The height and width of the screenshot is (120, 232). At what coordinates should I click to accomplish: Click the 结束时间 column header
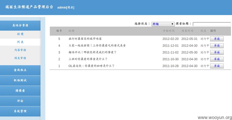point(187,31)
